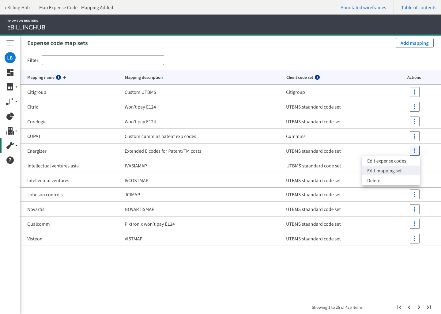This screenshot has width=441, height=314.
Task: Close the actions menu for Energizer row
Action: pos(415,151)
